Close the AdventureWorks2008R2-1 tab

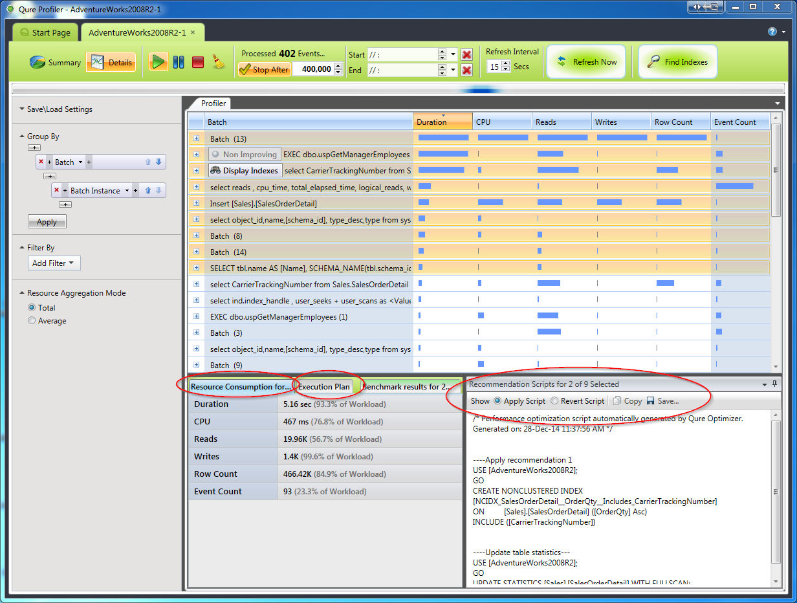coord(193,32)
